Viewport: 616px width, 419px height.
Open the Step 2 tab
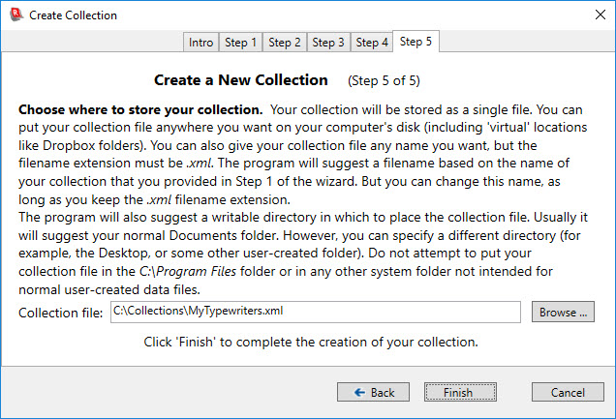pos(285,43)
